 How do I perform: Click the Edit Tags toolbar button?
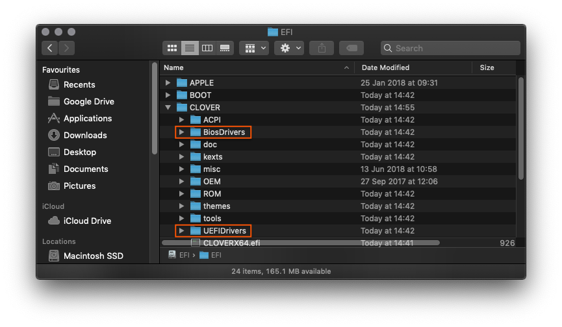[351, 48]
